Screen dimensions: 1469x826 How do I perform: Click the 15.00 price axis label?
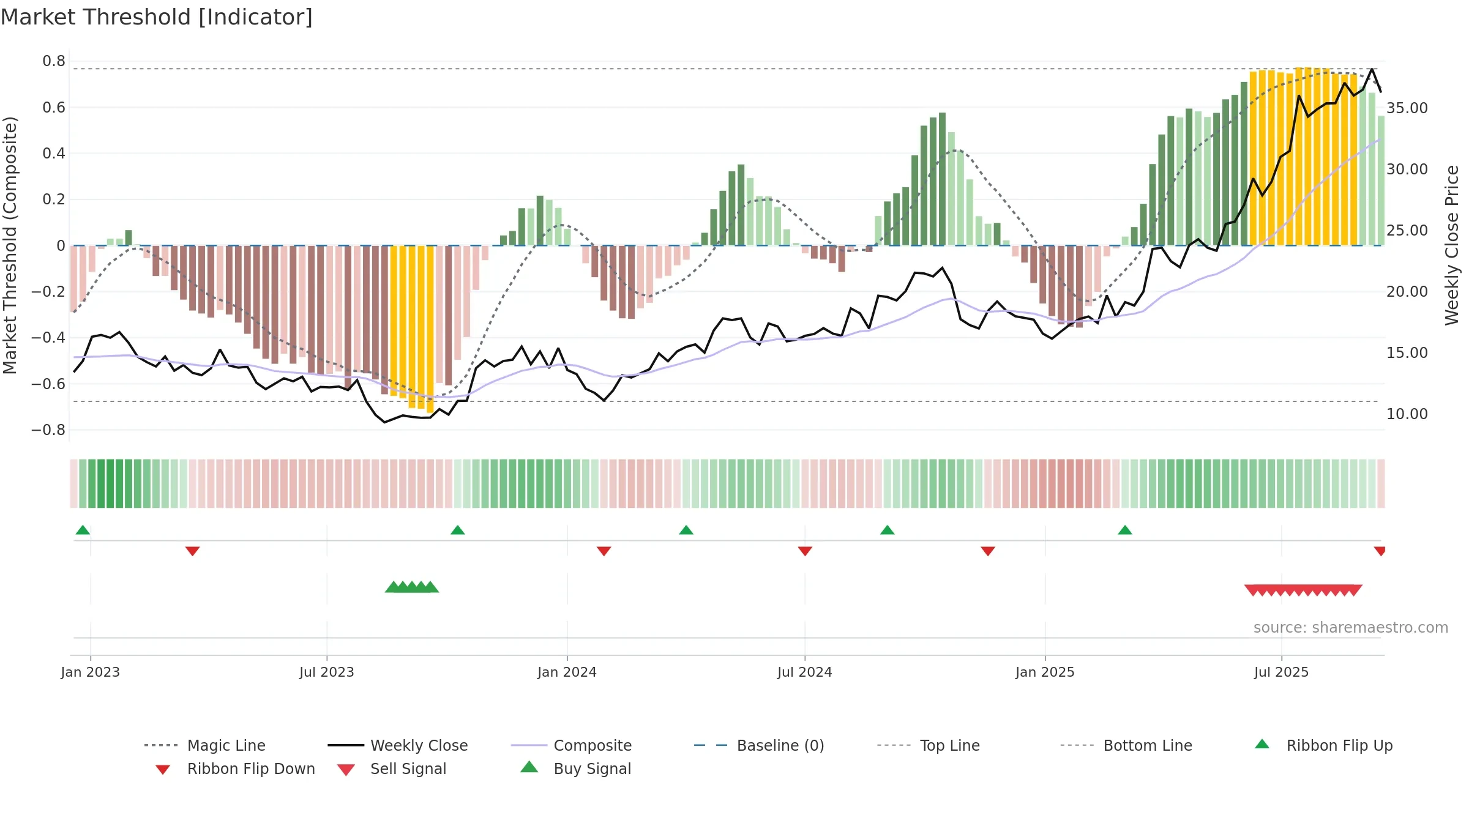1407,353
